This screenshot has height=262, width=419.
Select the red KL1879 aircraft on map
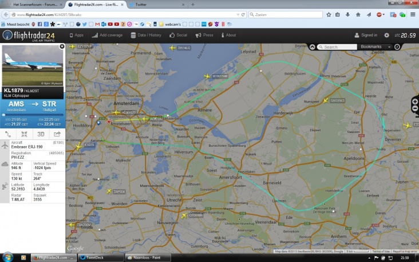(x=109, y=122)
